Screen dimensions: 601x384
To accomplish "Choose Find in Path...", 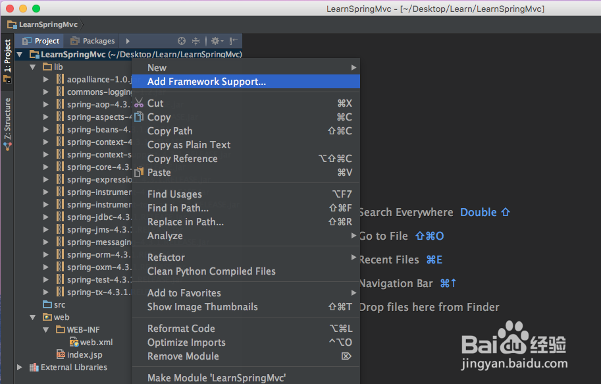I will point(246,208).
